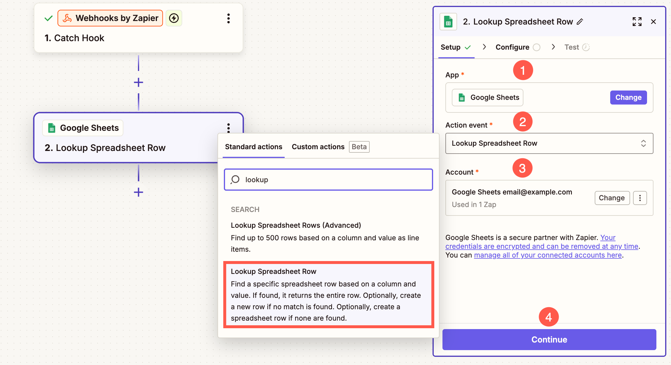Open account options three-dot menu
Screen dimensions: 671x365
(x=640, y=198)
